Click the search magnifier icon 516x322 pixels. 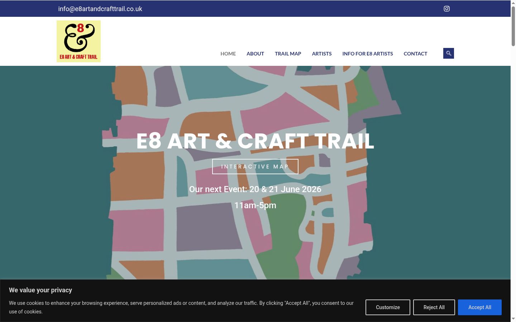[449, 53]
